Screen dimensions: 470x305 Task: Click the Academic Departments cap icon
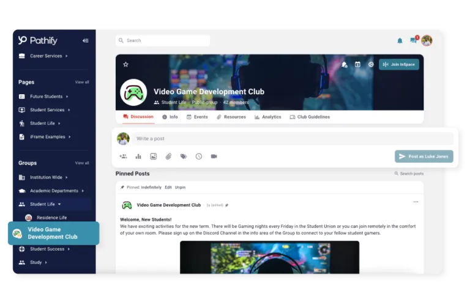(x=22, y=191)
